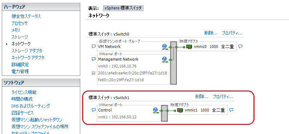This screenshot has height=134, width=289.
Task: Click the globe icon in Control port row
Action: click(156, 110)
